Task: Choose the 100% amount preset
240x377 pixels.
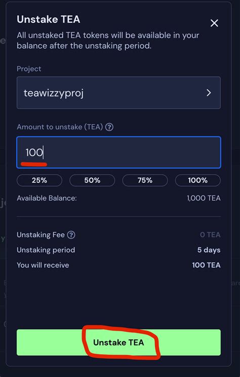Action: 198,180
